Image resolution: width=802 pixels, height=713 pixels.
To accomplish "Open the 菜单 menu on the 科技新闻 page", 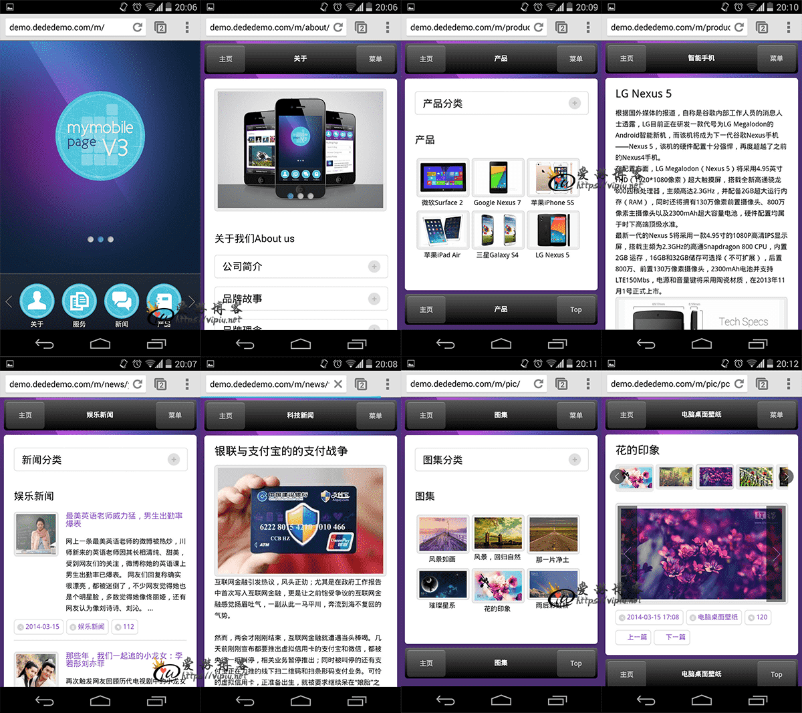I will point(376,415).
